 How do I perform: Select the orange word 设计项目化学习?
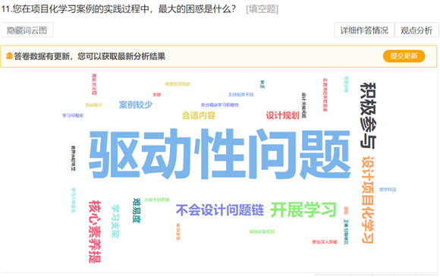coord(368,200)
